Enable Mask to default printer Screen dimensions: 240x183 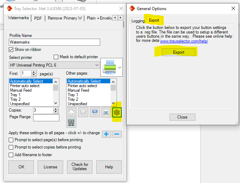[x=56, y=57]
